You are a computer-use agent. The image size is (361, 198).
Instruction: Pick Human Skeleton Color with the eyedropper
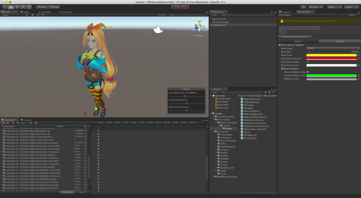coord(358,75)
